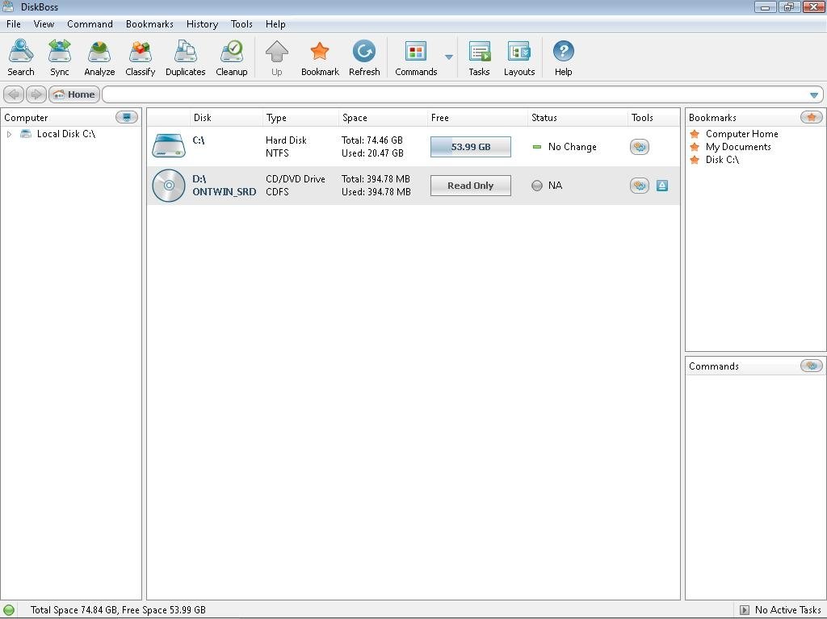
Task: Open the Help menu
Action: click(275, 24)
